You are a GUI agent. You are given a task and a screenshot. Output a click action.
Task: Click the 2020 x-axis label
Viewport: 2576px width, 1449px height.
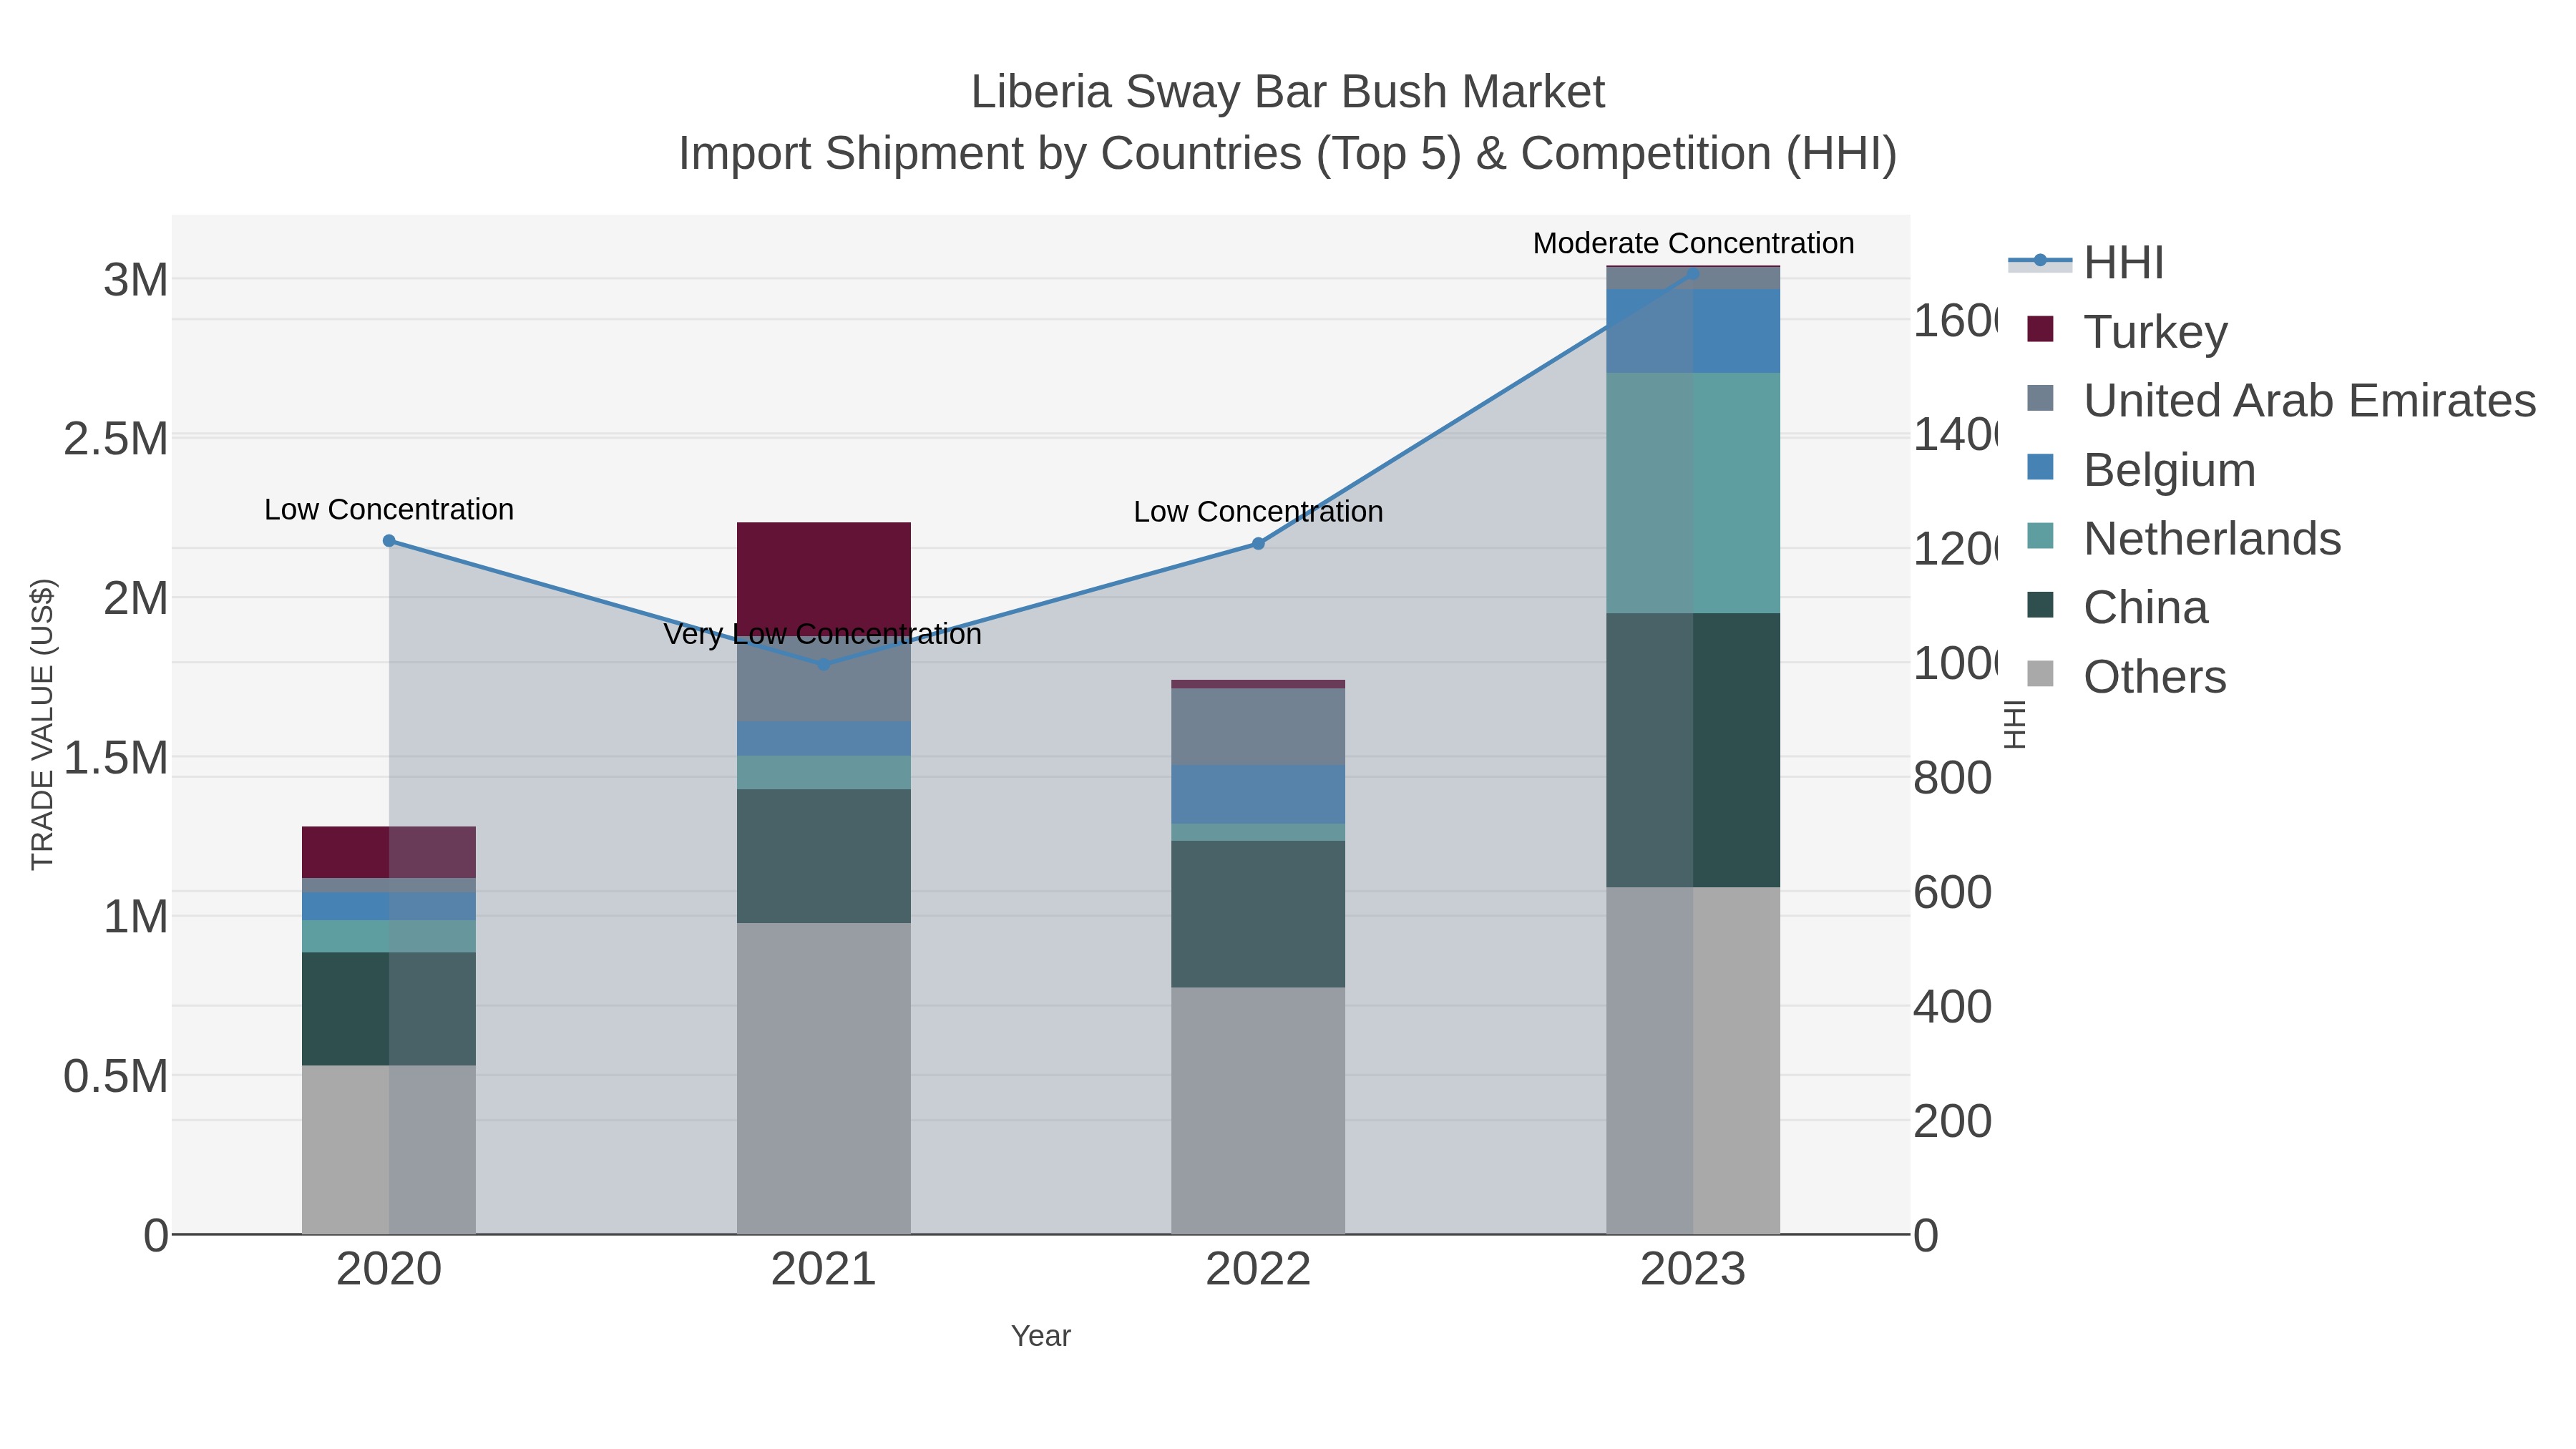[389, 1270]
